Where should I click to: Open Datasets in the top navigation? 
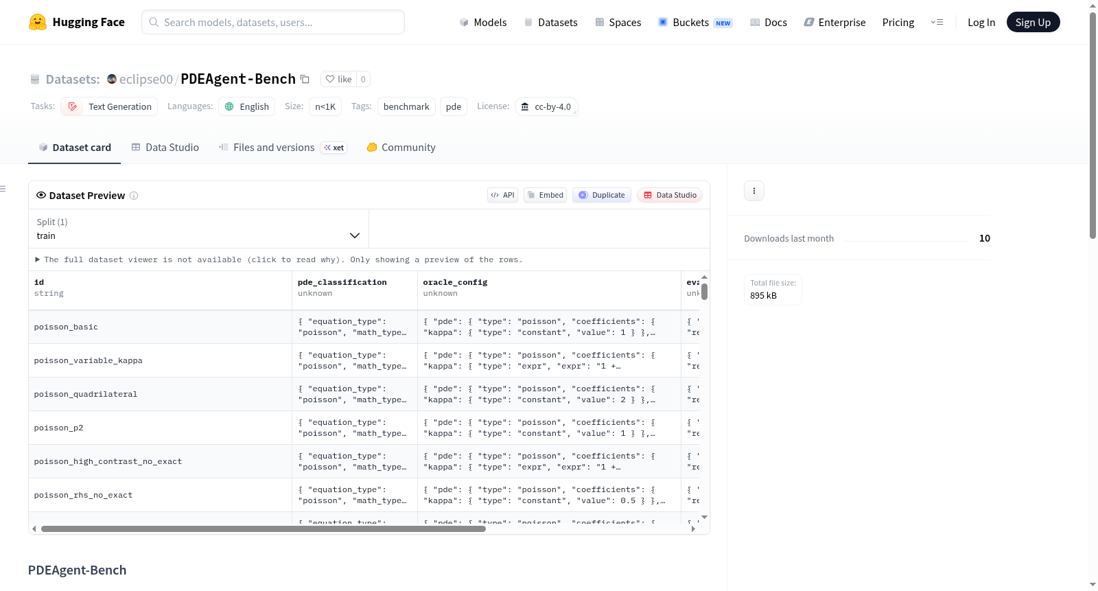pyautogui.click(x=551, y=22)
